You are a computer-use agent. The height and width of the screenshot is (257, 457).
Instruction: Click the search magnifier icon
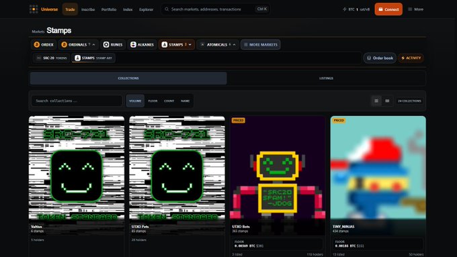[167, 9]
